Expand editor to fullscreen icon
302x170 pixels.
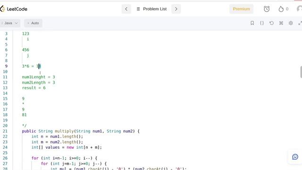pos(300,23)
